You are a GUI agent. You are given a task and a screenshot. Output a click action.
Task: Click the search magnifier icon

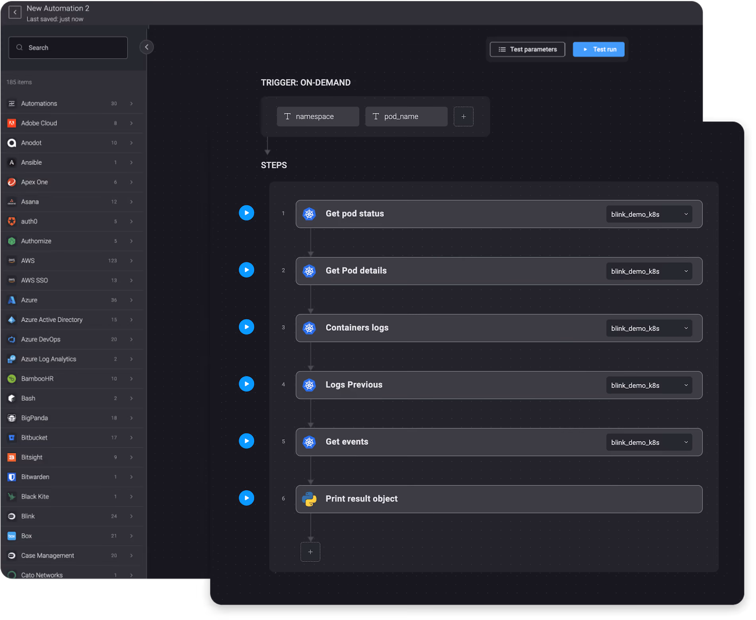pyautogui.click(x=19, y=48)
